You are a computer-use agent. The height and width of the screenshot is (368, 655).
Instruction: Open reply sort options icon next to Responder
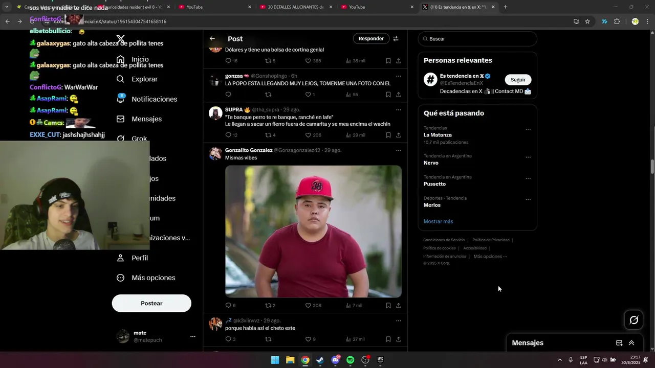tap(396, 39)
